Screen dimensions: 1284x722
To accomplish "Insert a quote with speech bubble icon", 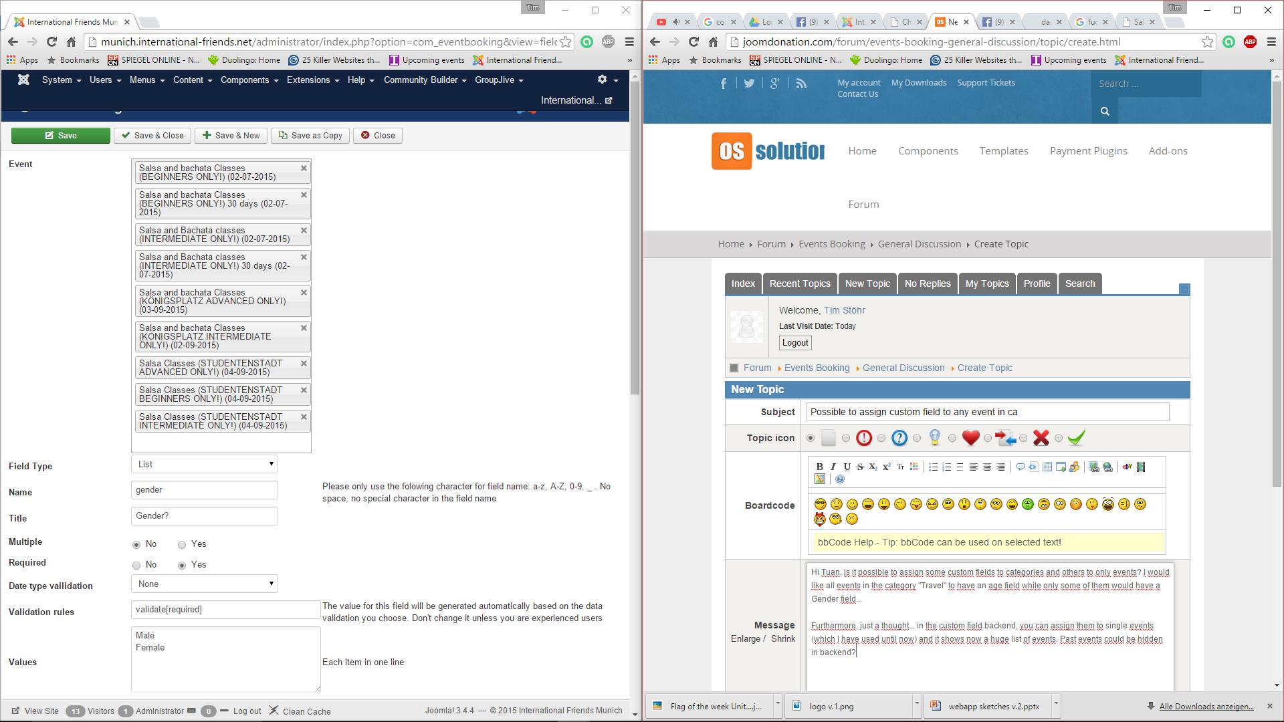I will click(1021, 467).
